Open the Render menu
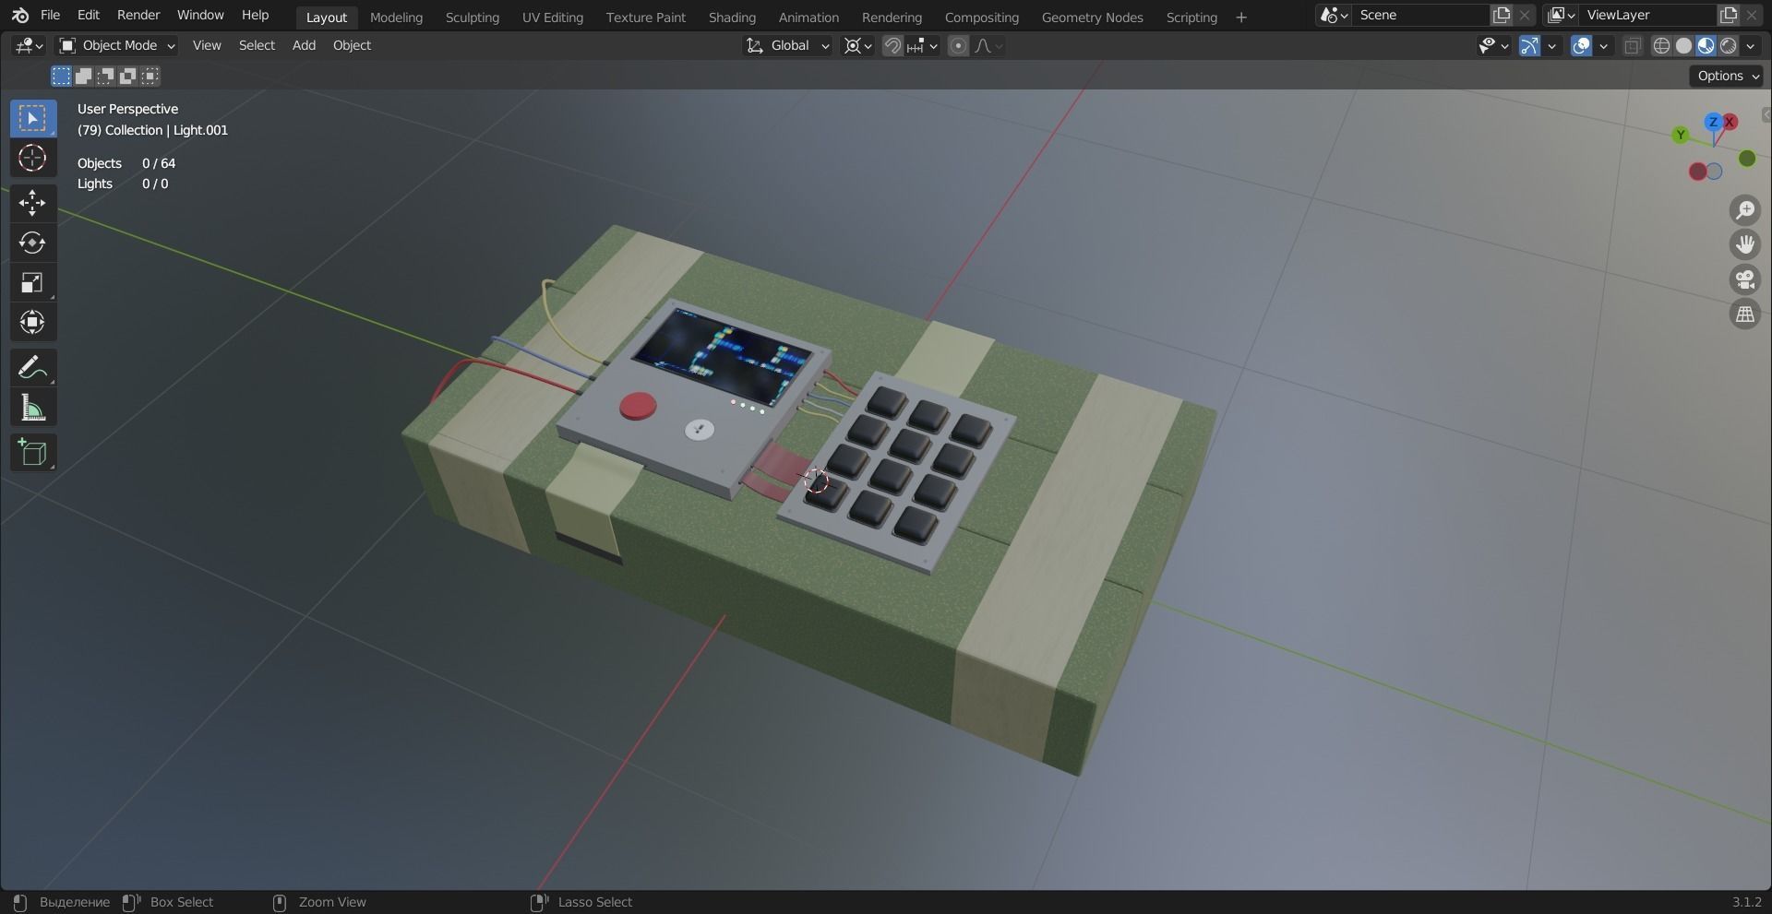Image resolution: width=1772 pixels, height=914 pixels. coord(138,15)
